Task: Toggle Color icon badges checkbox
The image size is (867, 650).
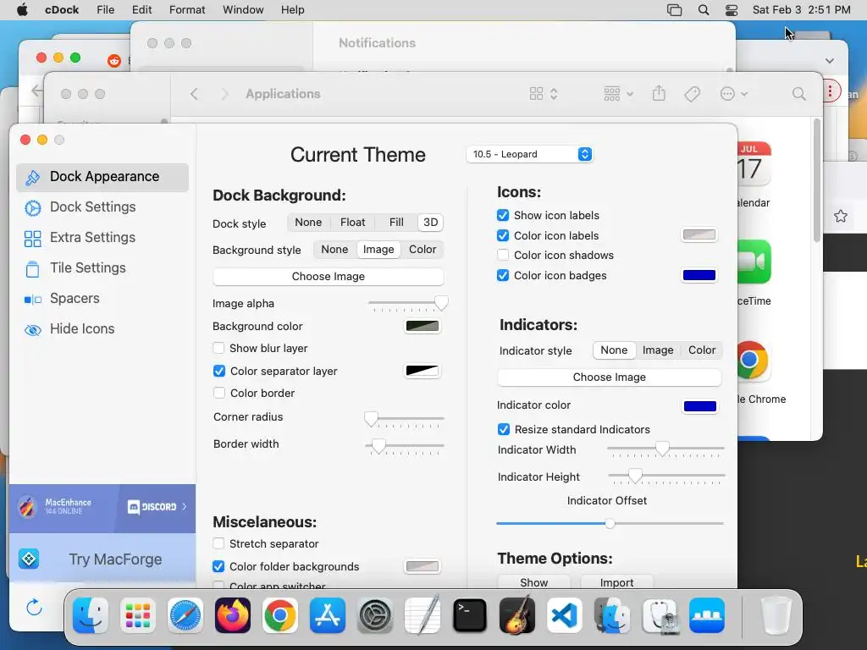Action: [x=503, y=275]
